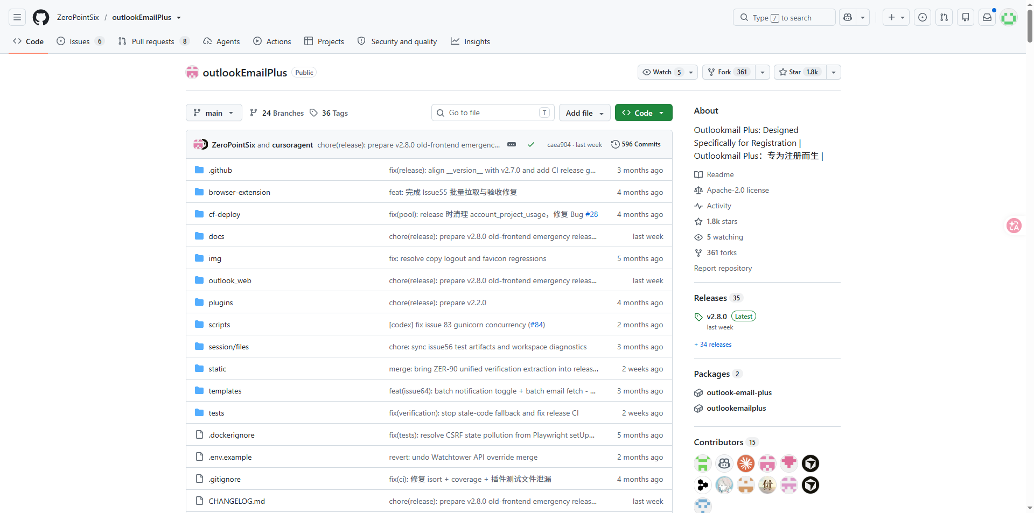This screenshot has height=513, width=1034.
Task: Open the CHANGELOG.md file
Action: (x=236, y=501)
